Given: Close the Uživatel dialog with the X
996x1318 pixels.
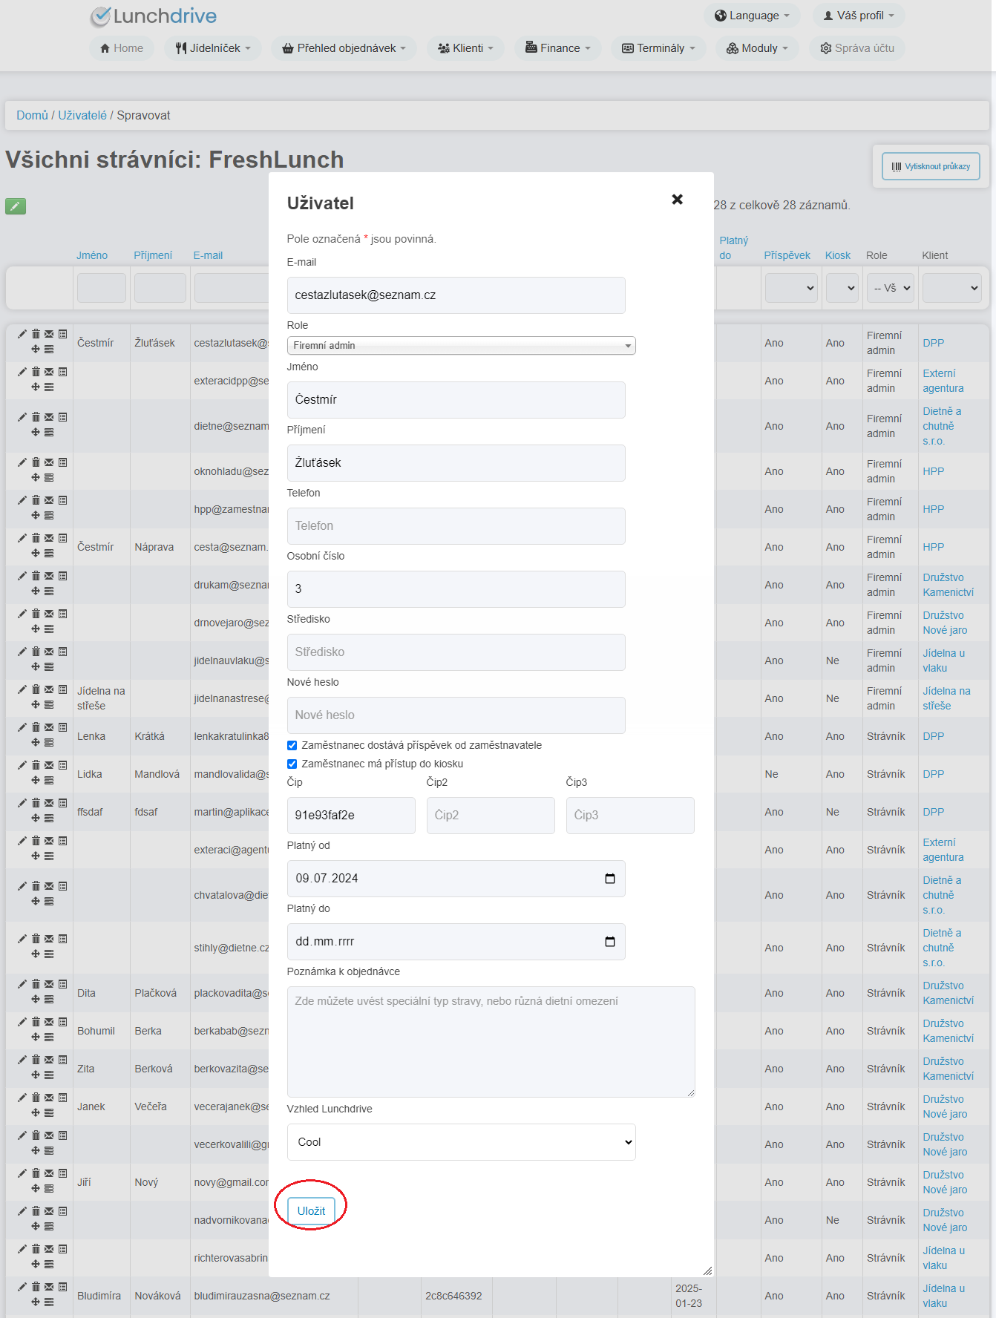Looking at the screenshot, I should click(677, 200).
